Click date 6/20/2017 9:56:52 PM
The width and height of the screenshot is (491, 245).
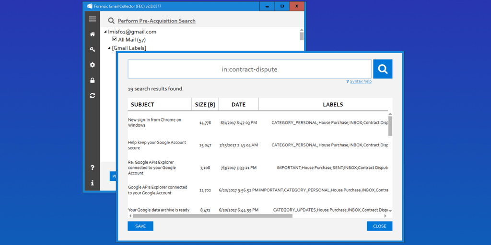coord(239,190)
